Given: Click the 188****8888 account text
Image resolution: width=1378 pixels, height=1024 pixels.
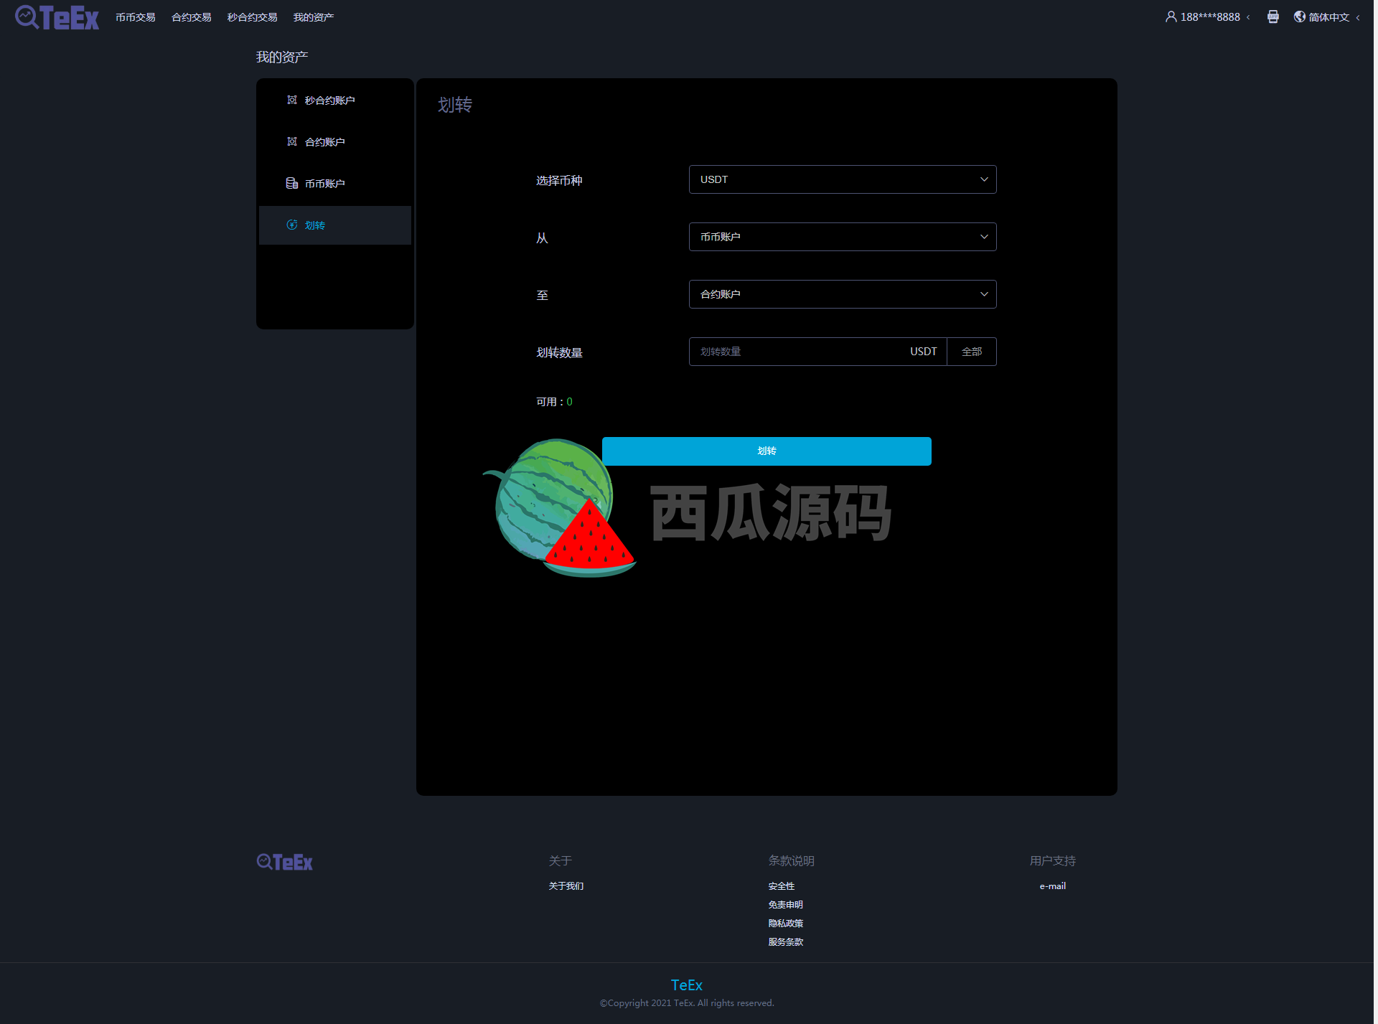Looking at the screenshot, I should click(1210, 17).
